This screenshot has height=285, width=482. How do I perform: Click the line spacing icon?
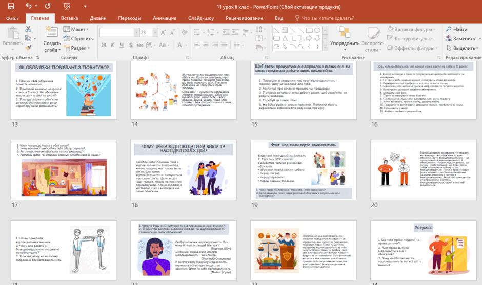pos(245,32)
